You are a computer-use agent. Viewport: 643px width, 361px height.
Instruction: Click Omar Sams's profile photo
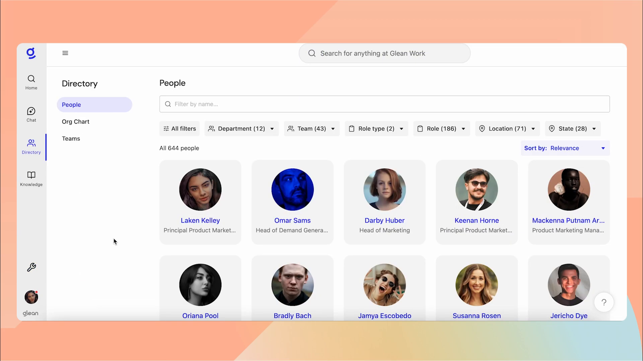coord(292,190)
